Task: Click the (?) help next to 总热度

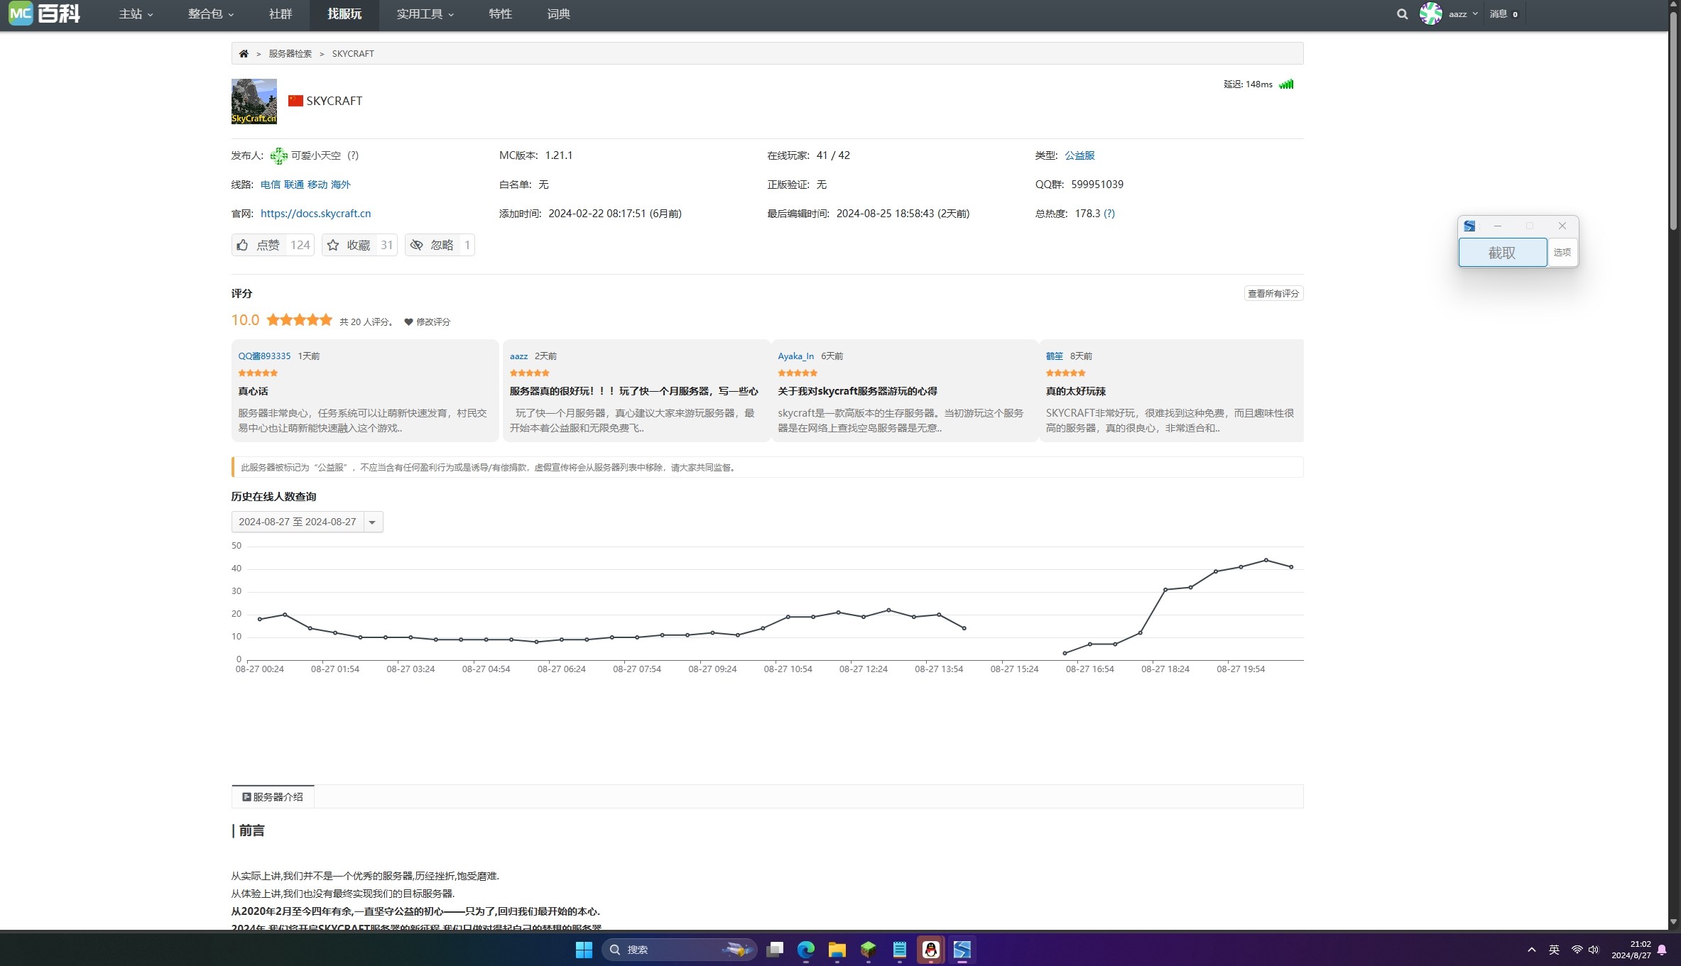Action: [1109, 214]
